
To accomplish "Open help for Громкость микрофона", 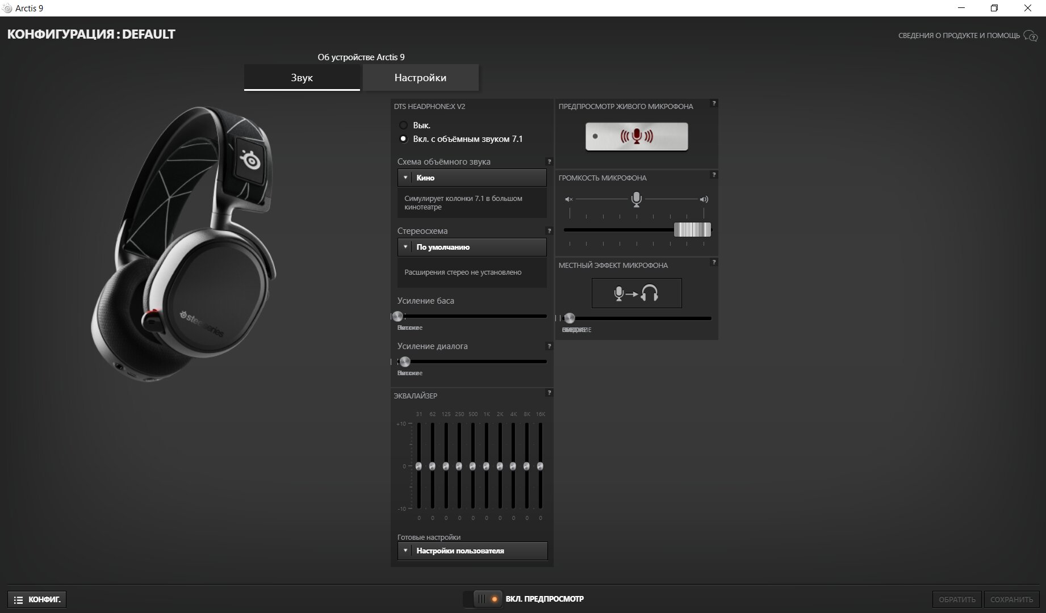I will click(x=714, y=175).
